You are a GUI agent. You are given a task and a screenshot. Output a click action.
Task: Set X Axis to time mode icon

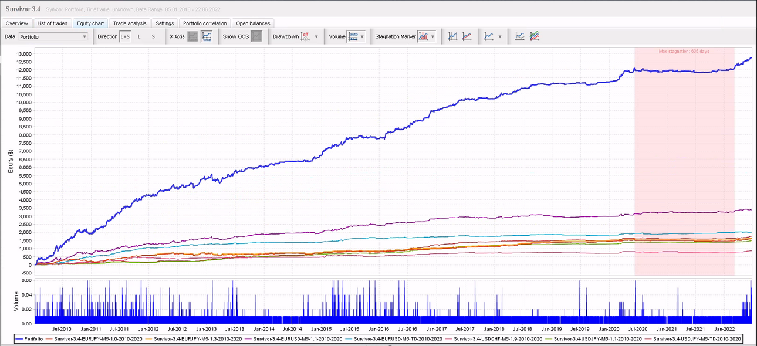[x=207, y=36]
